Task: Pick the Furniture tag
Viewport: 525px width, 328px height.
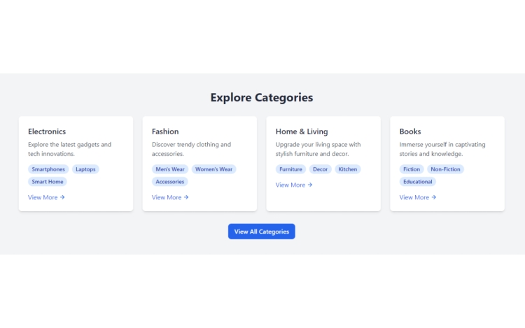Action: click(x=290, y=169)
